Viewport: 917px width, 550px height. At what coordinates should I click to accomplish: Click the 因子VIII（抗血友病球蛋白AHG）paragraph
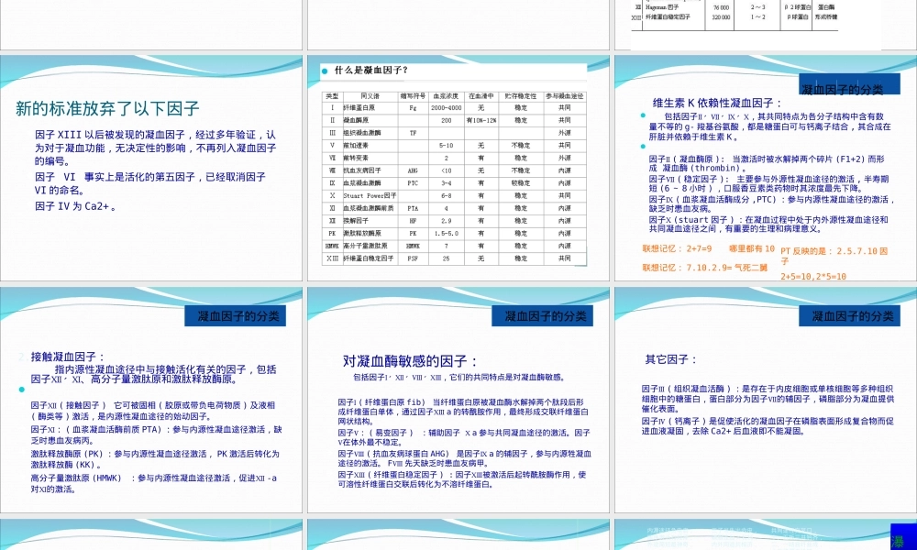464,457
